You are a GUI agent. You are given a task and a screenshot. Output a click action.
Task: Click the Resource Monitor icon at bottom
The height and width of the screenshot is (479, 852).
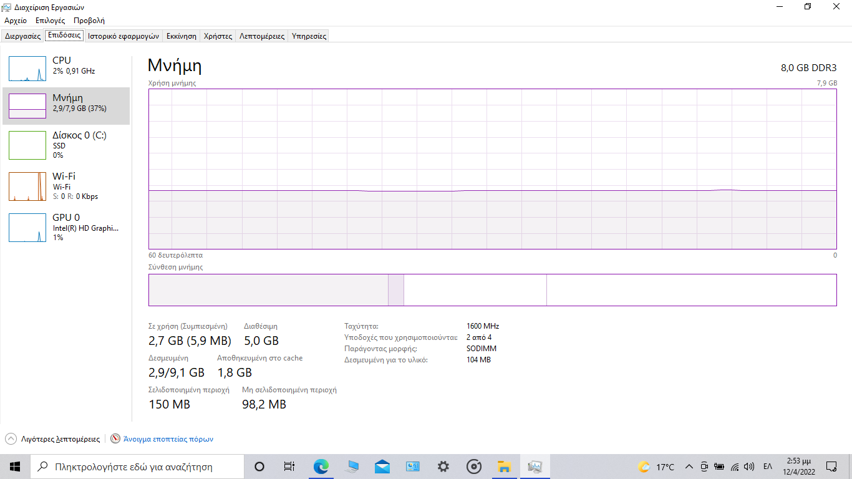click(x=115, y=439)
